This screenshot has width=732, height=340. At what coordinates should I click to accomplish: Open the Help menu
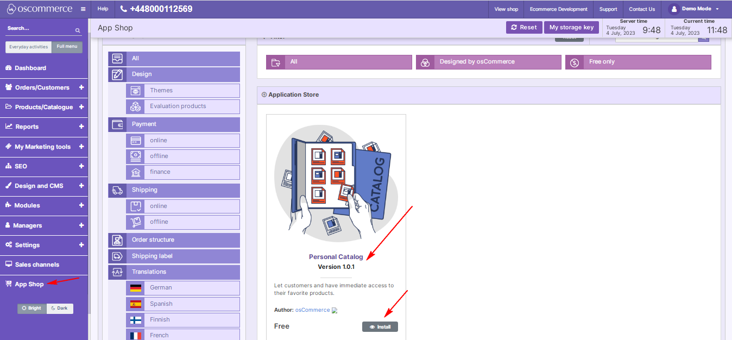[103, 9]
